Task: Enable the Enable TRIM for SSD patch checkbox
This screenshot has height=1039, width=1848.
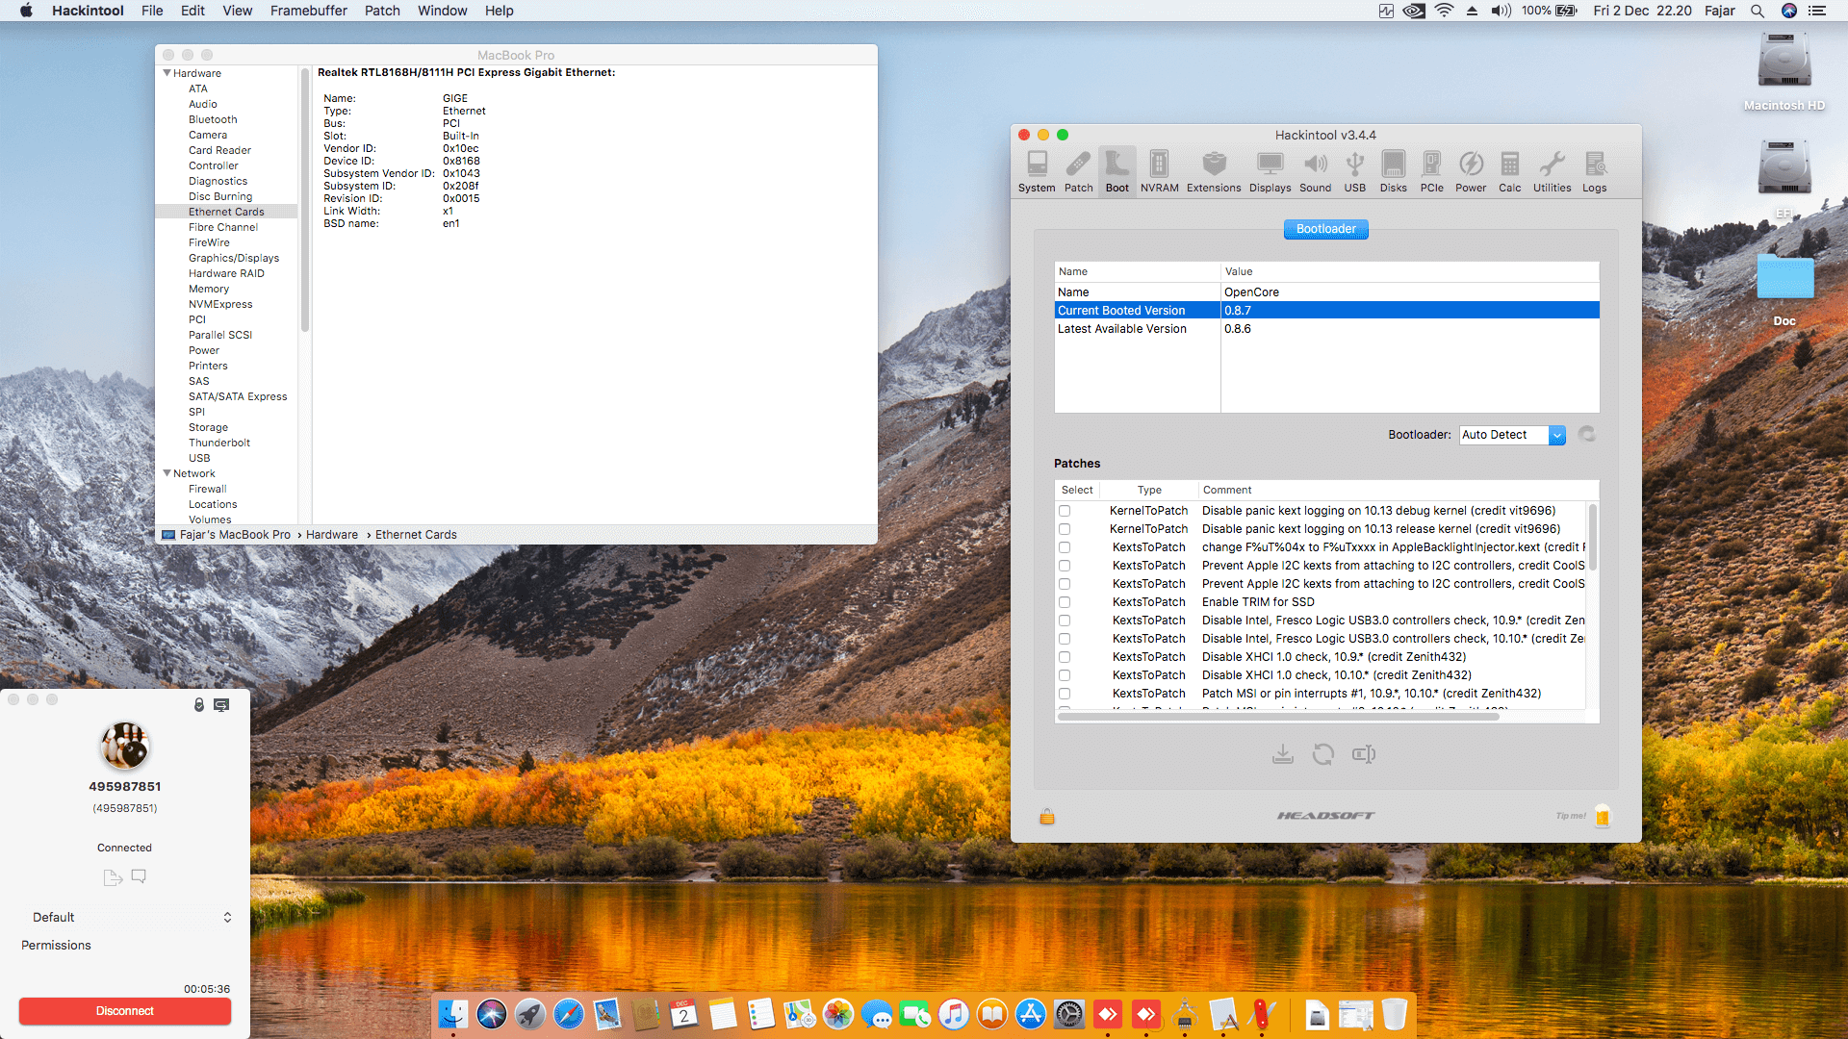Action: pos(1065,602)
